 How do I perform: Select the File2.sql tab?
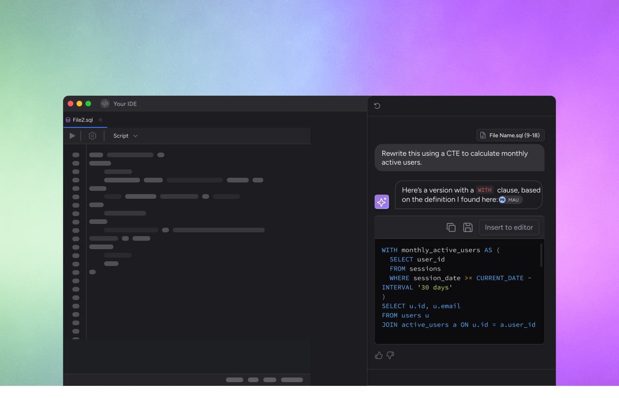click(x=85, y=120)
